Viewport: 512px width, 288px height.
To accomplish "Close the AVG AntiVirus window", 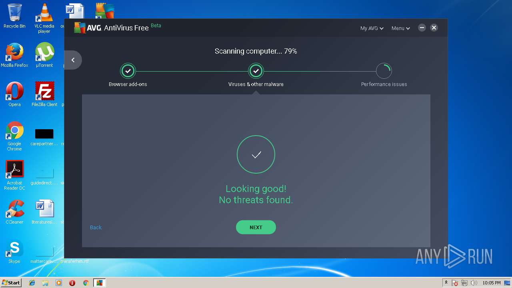I will click(434, 28).
